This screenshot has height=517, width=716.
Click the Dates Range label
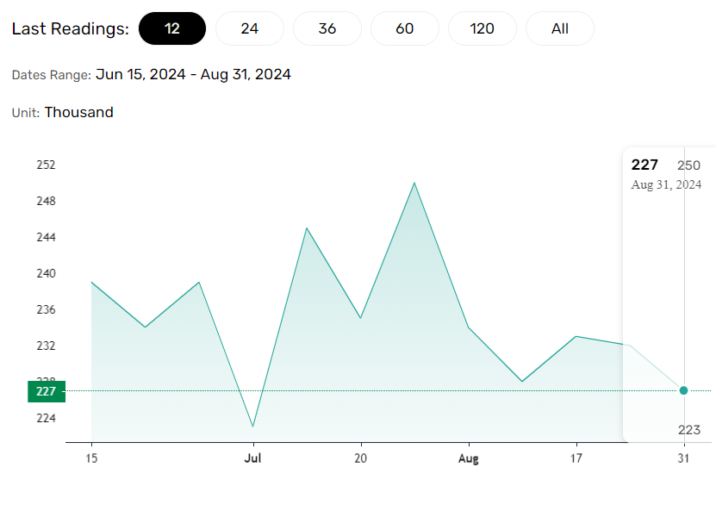point(52,75)
